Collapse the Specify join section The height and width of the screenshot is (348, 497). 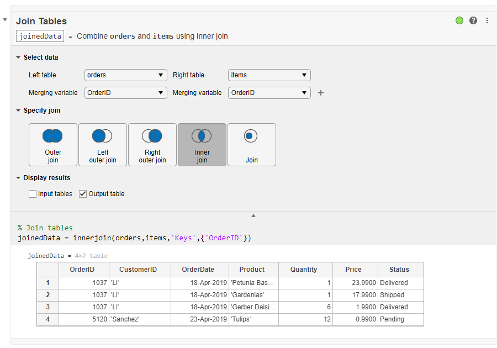pyautogui.click(x=18, y=110)
